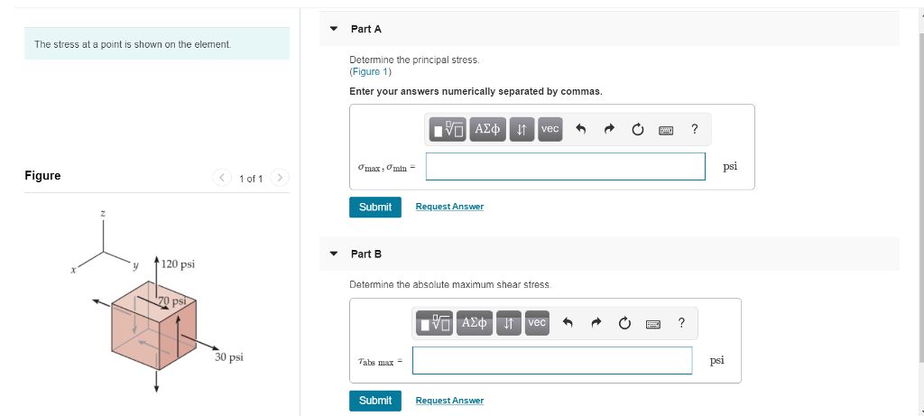Show keyboard shortcuts in Part A
The width and height of the screenshot is (924, 416).
click(x=666, y=129)
